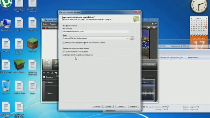Click the scissors Cut icon in Camtasia
This screenshot has width=210, height=118.
coord(52,73)
